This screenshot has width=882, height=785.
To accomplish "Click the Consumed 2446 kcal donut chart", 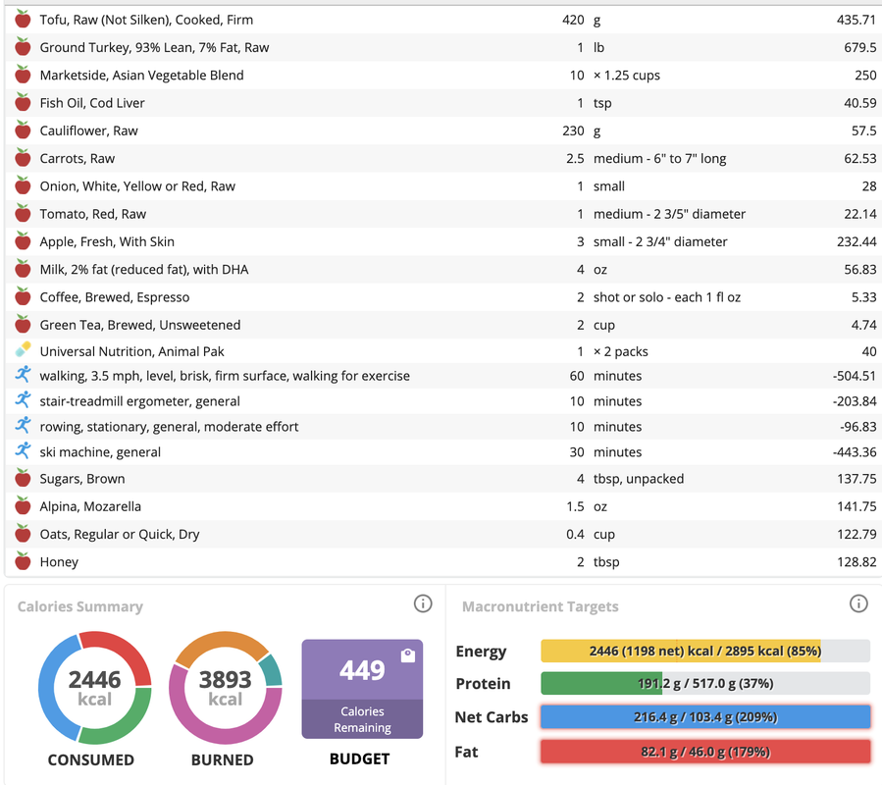I will click(x=94, y=688).
